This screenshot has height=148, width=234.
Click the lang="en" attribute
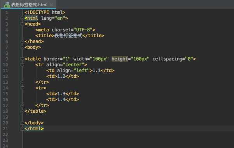coord(53,18)
